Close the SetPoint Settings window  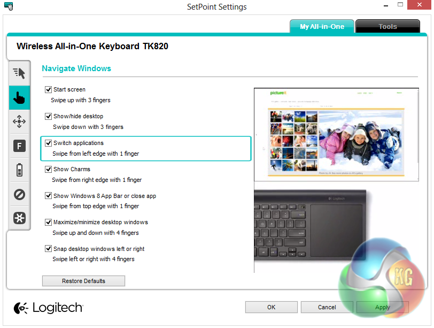[420, 5]
